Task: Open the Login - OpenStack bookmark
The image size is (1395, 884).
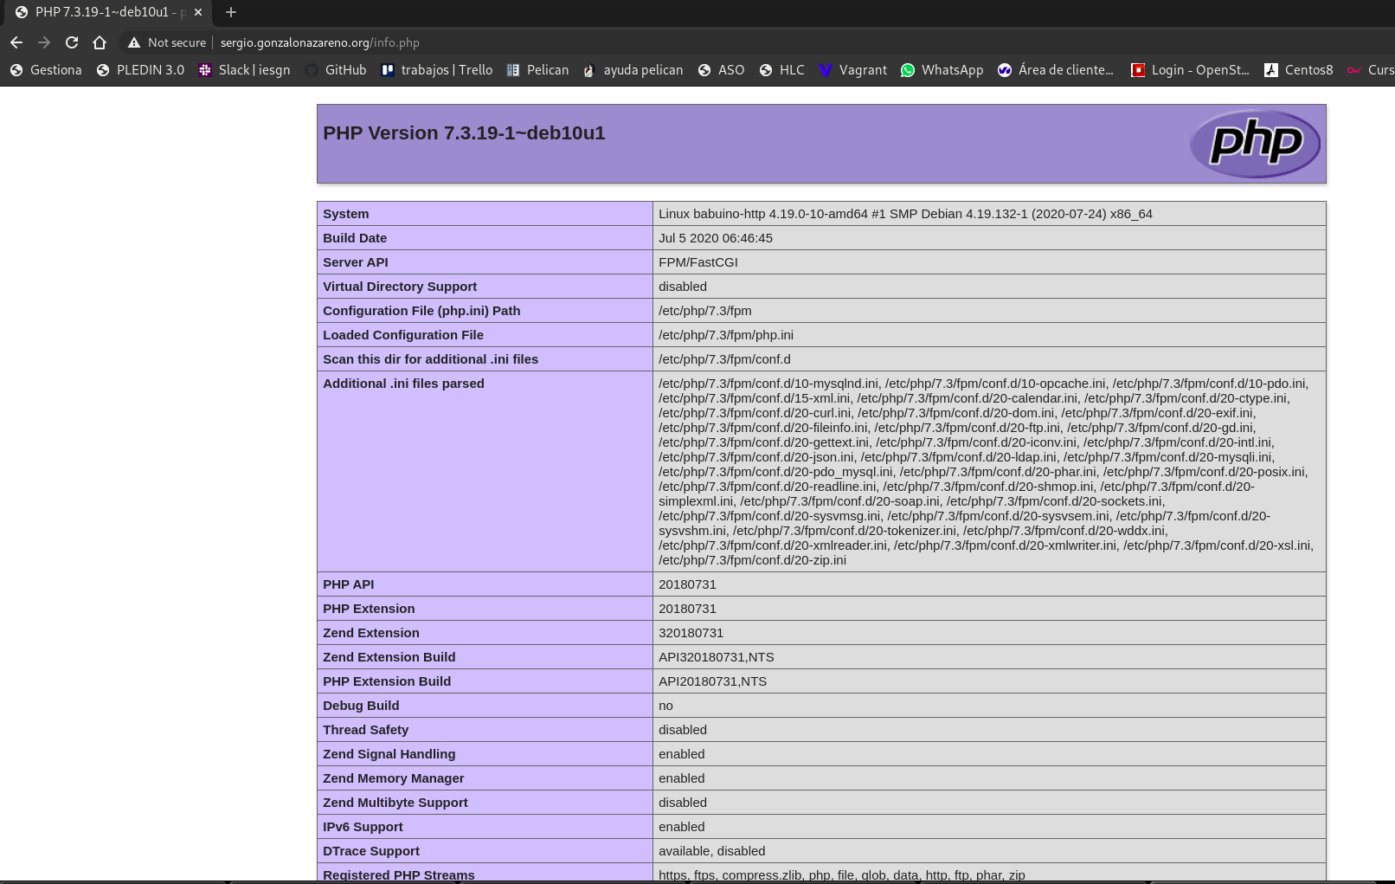Action: pos(1136,70)
